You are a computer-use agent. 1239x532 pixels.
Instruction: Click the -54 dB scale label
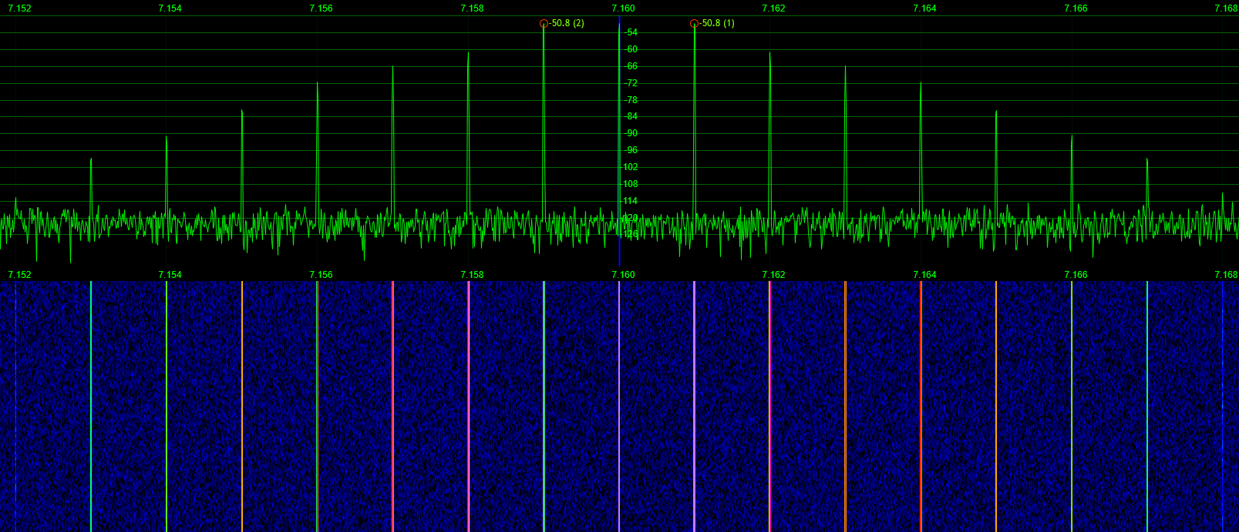[x=630, y=32]
